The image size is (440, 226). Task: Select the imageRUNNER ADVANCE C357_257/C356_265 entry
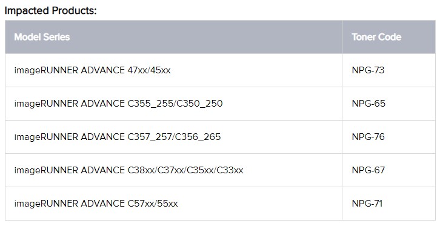pyautogui.click(x=118, y=137)
